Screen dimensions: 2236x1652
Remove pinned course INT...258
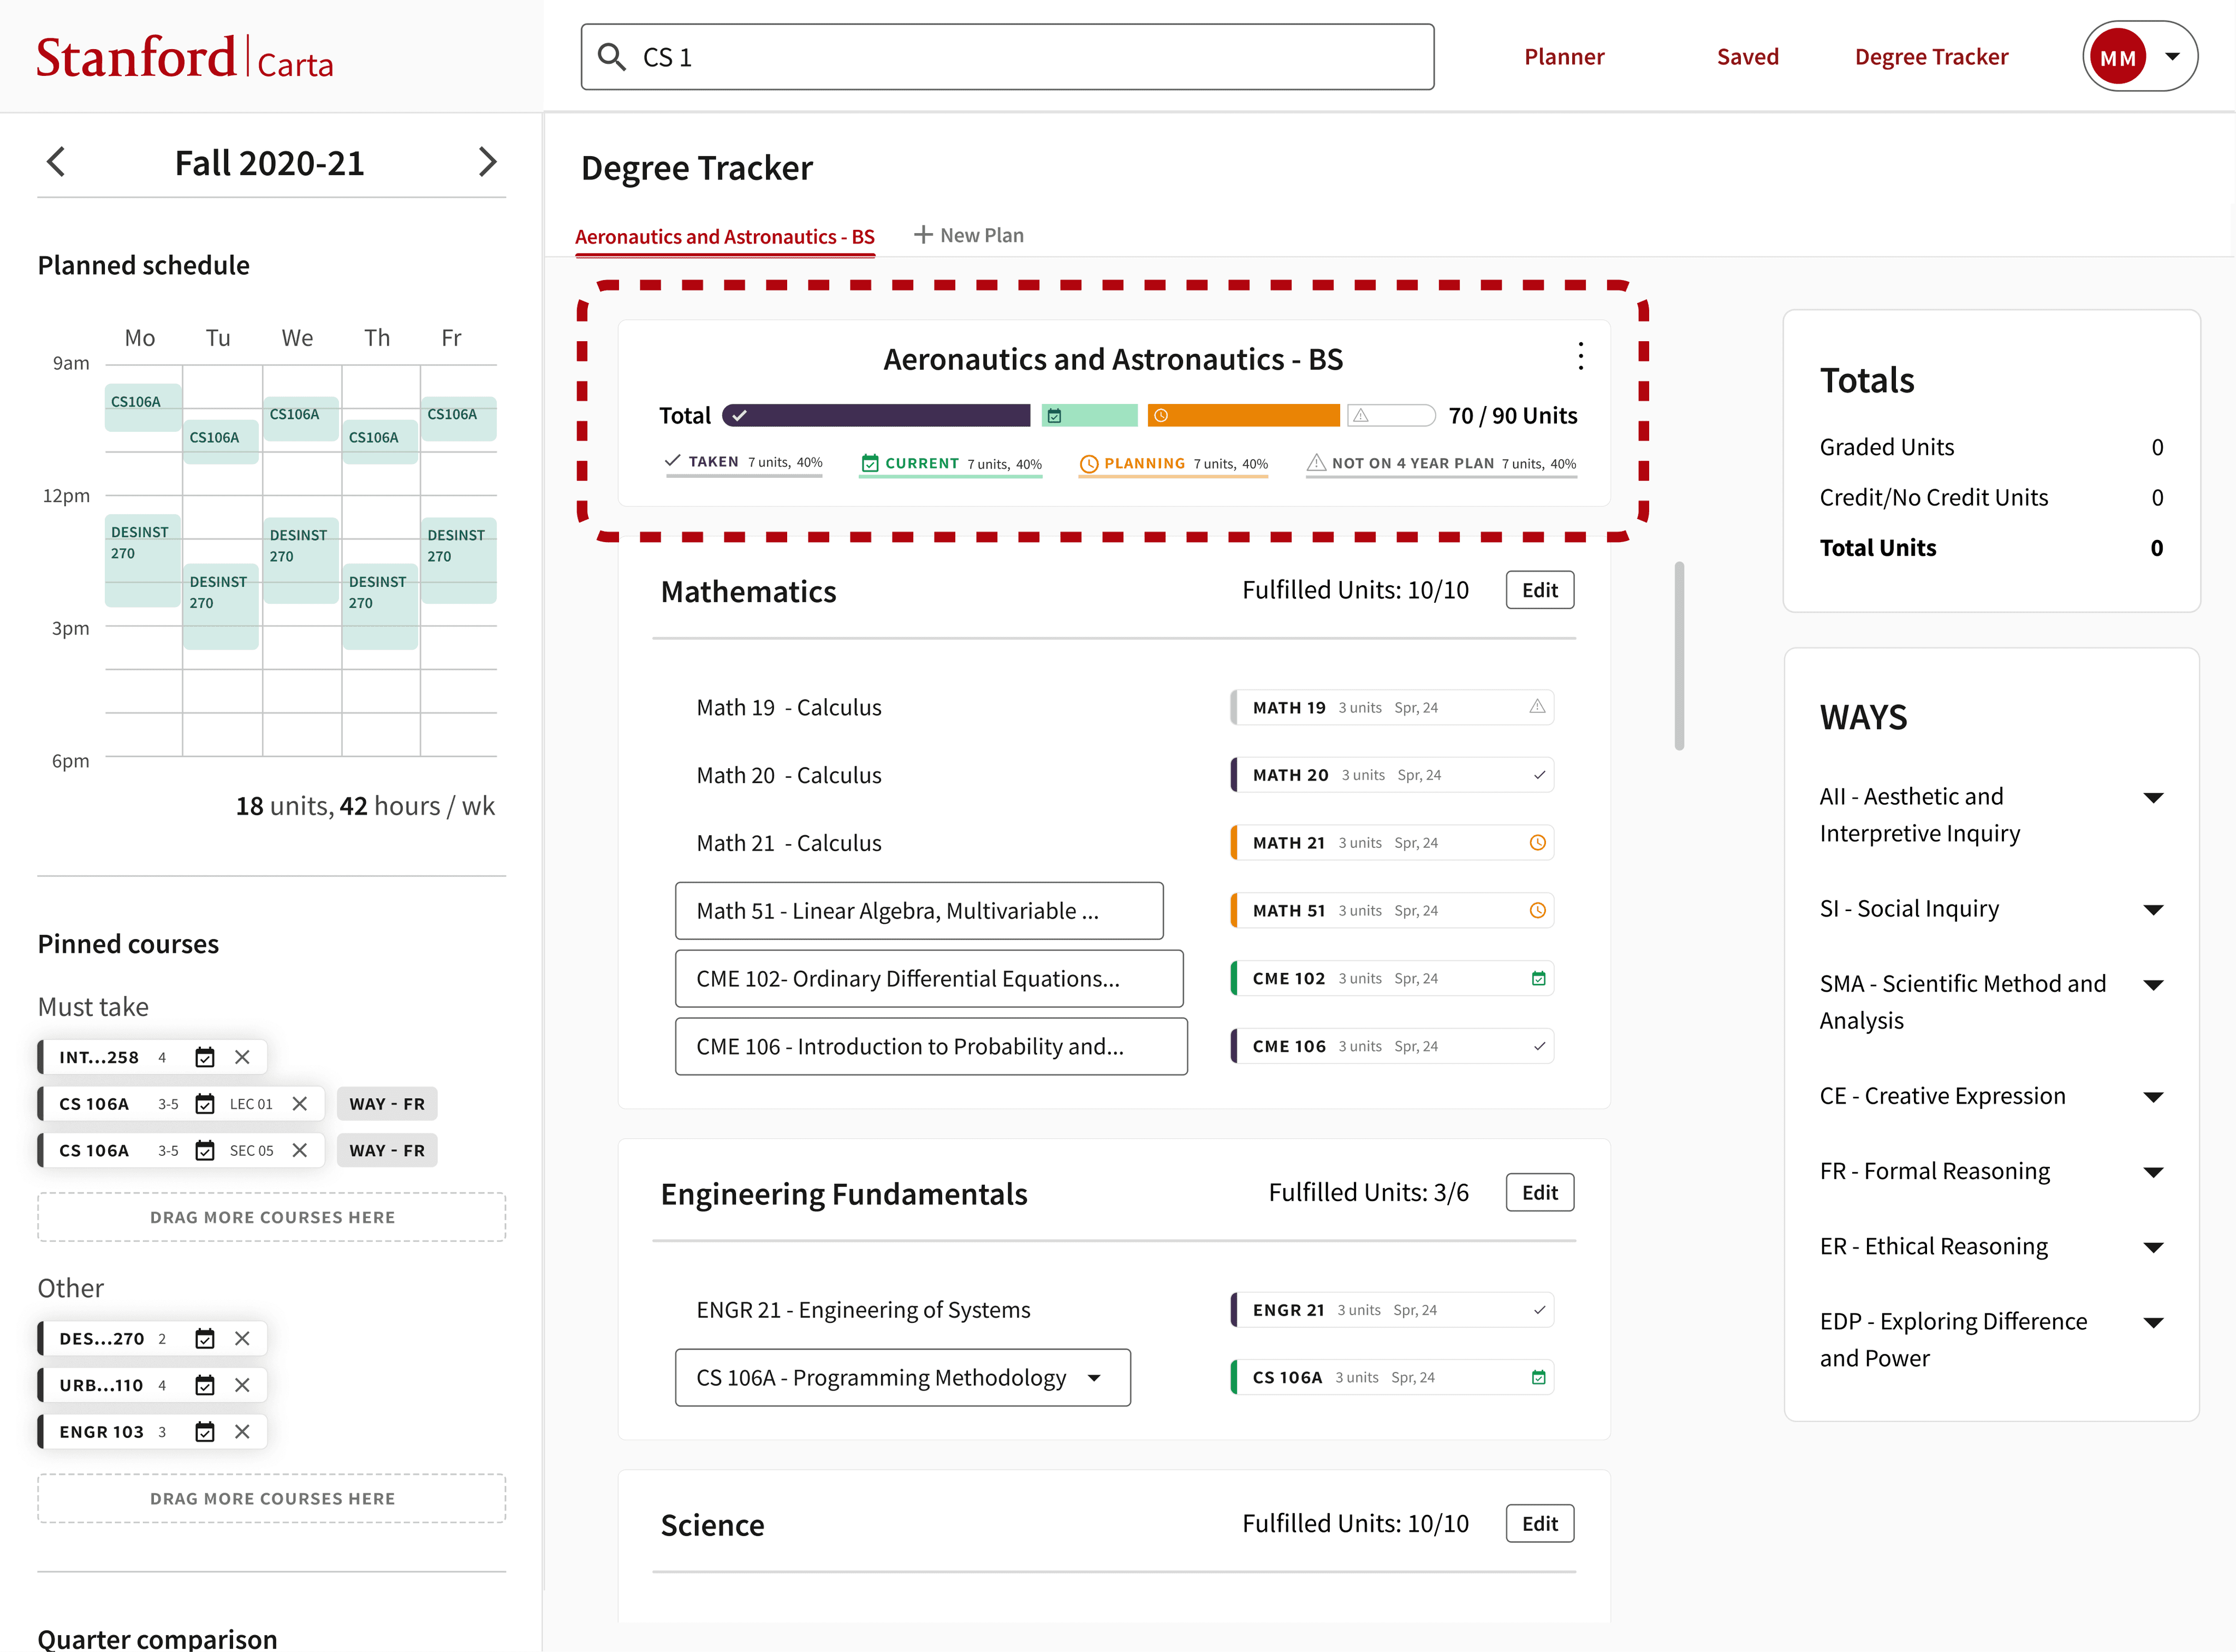tap(242, 1057)
